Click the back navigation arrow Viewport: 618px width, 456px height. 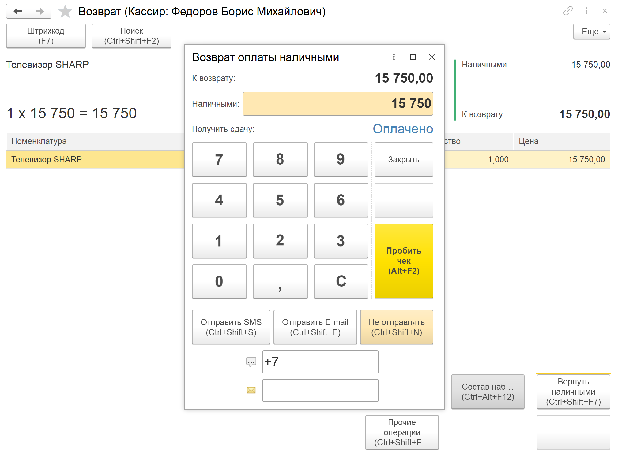18,11
